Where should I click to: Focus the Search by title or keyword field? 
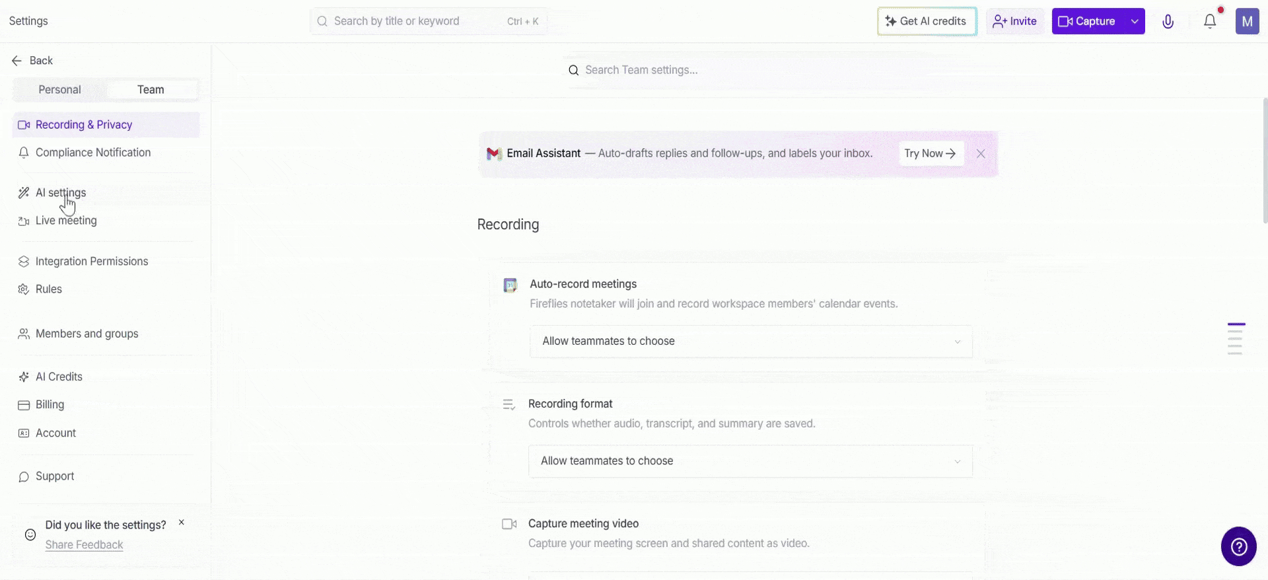[x=429, y=21]
